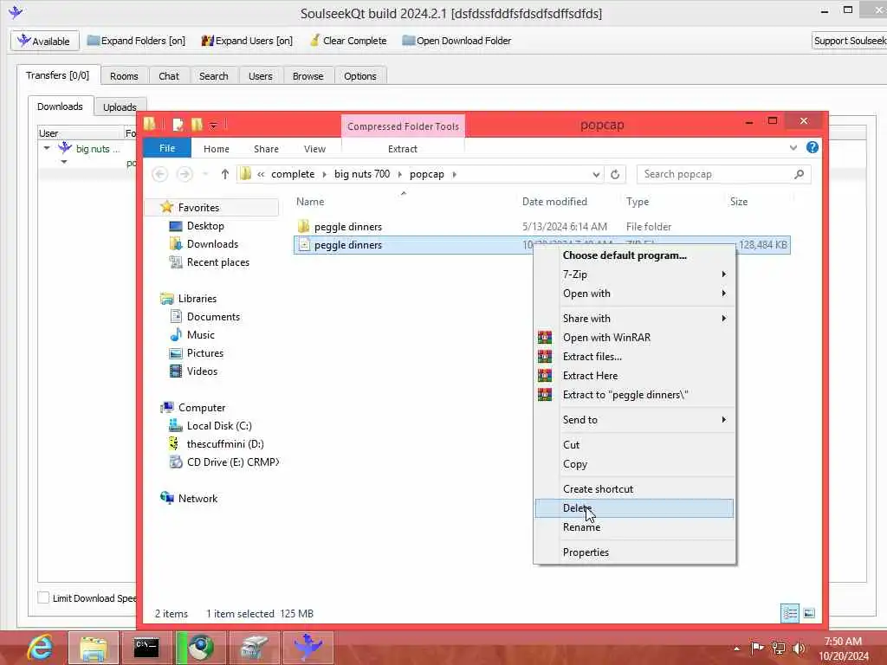Sort by the Size column header
The height and width of the screenshot is (665, 887).
click(739, 202)
